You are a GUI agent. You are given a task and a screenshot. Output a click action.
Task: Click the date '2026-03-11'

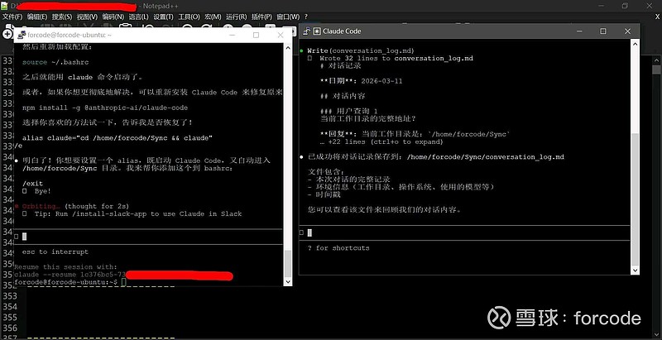[381, 81]
